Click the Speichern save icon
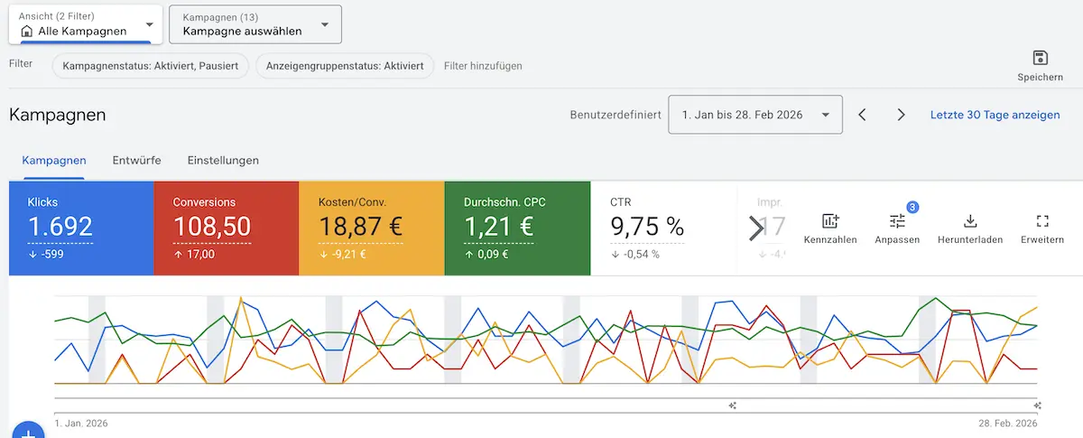 point(1040,59)
